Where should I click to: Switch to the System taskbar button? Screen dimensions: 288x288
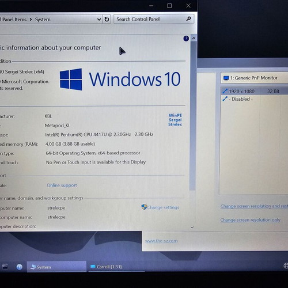click(x=56, y=267)
